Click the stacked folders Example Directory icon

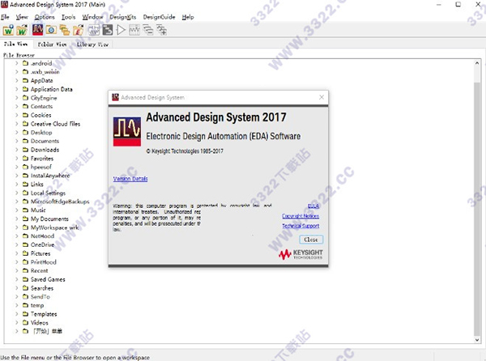pyautogui.click(x=65, y=30)
